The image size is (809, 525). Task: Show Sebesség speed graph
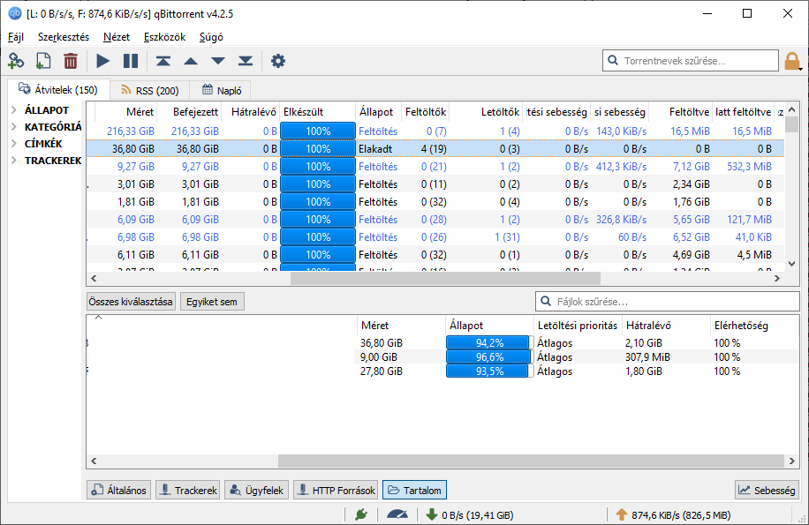point(767,490)
